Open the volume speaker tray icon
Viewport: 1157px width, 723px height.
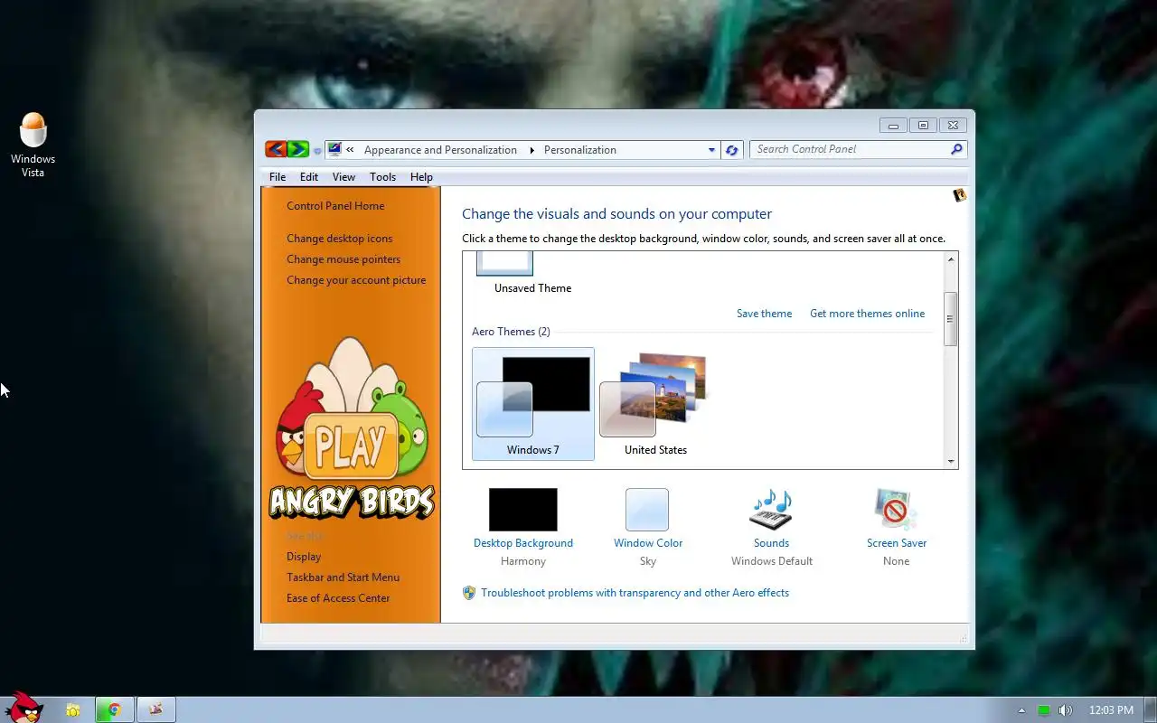point(1066,710)
